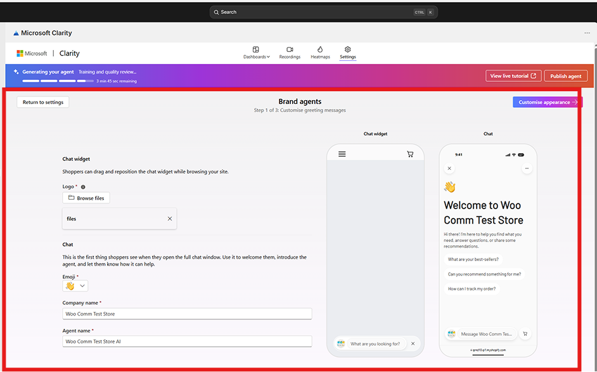This screenshot has height=372, width=597.
Task: Select the Settings tab
Action: coord(347,53)
